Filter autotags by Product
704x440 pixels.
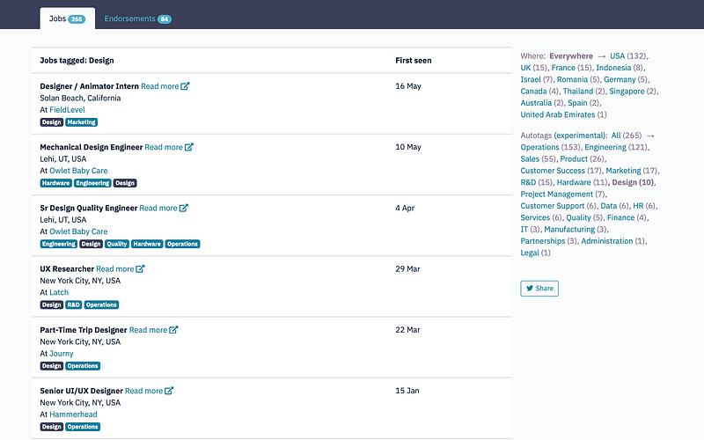point(574,159)
